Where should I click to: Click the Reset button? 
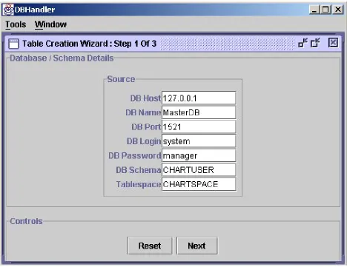click(x=150, y=246)
